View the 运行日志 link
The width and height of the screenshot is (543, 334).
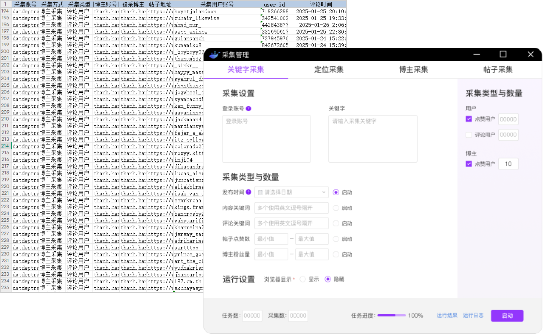coord(473,315)
